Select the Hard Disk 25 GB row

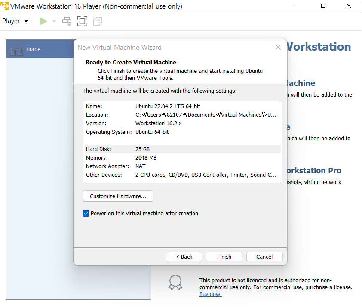183,149
